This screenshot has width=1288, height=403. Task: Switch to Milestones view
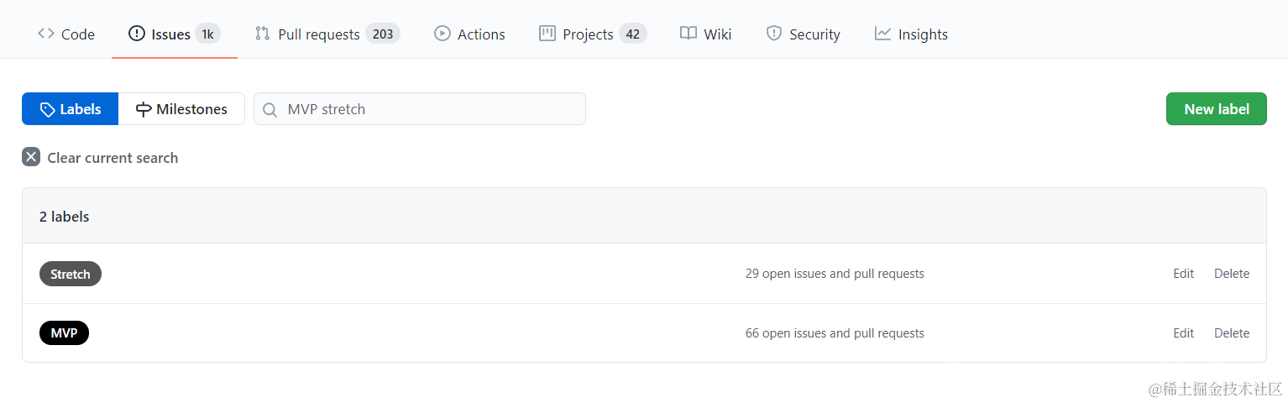pos(181,109)
